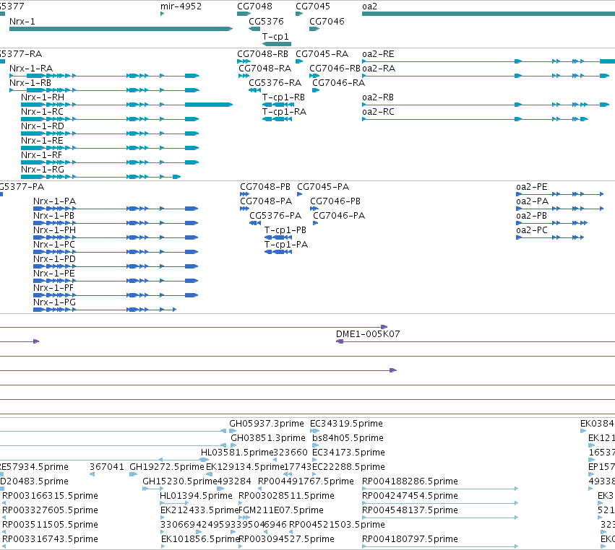Select protein CG7046-PA label
Viewport: 615px width, 550px height.
339,216
